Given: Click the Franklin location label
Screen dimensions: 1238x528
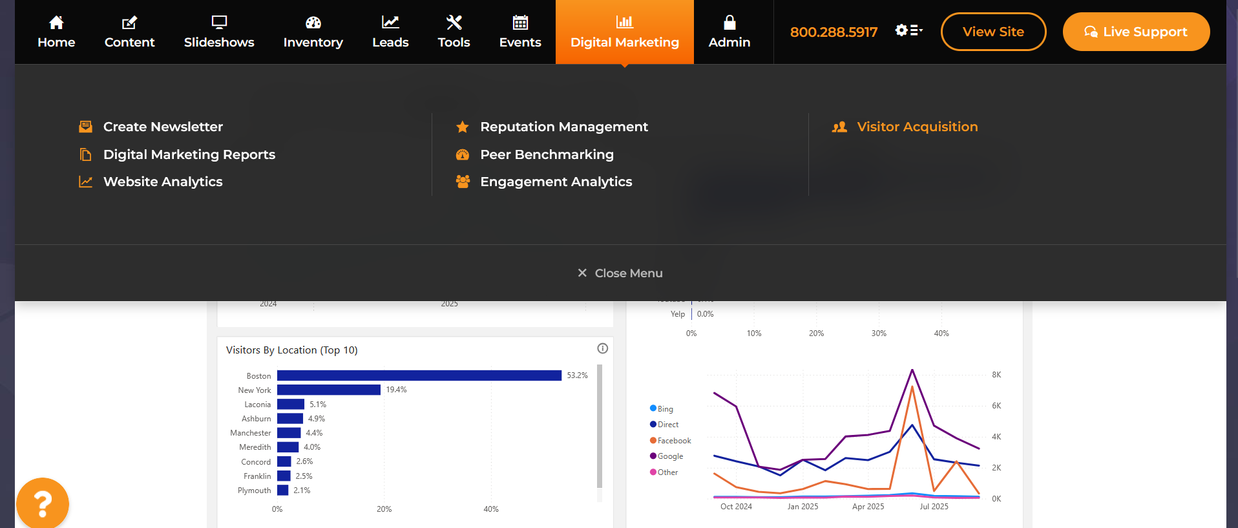Looking at the screenshot, I should coord(257,476).
